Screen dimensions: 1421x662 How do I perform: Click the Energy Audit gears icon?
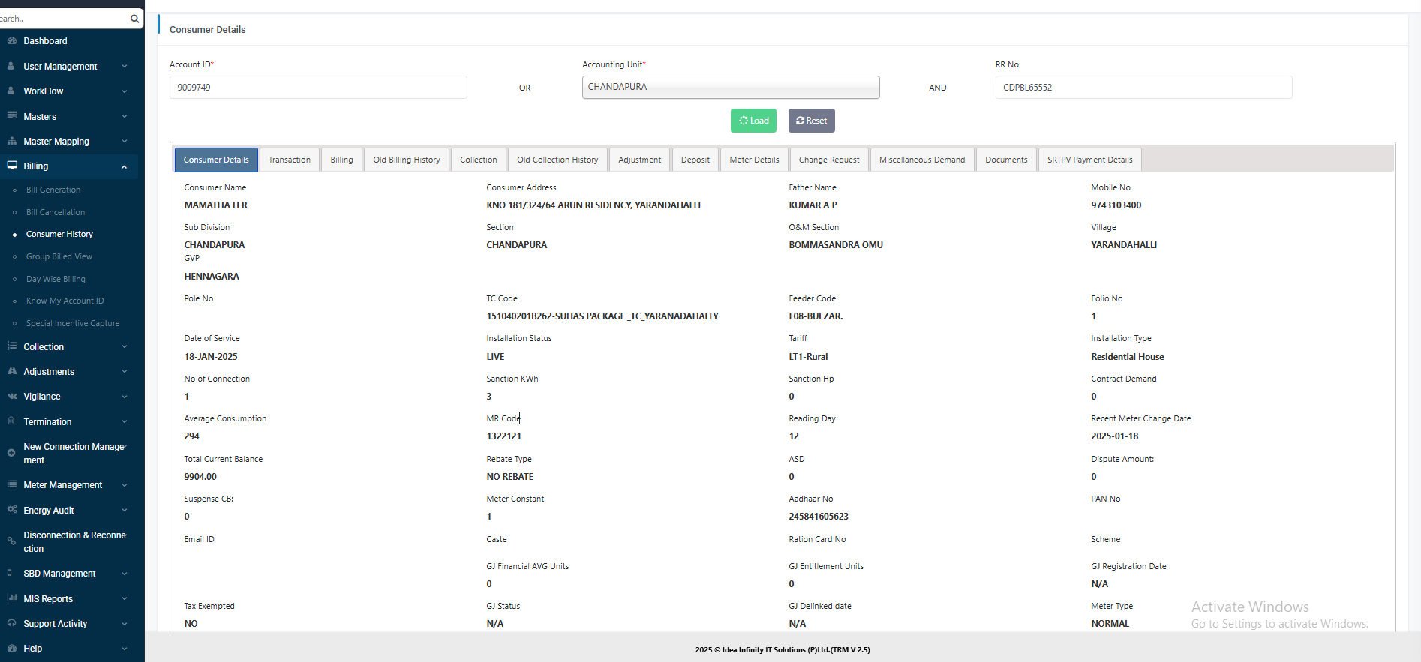11,510
